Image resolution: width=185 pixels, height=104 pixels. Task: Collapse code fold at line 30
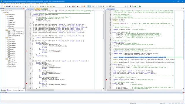(x=32, y=41)
